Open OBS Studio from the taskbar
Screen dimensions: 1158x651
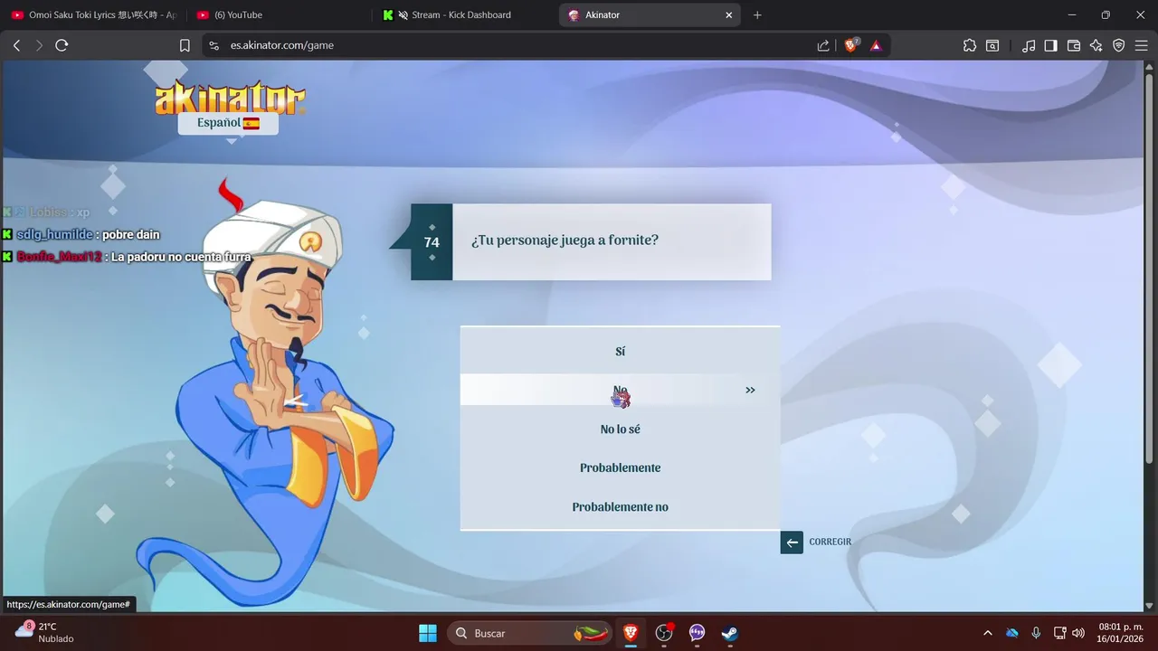[664, 633]
